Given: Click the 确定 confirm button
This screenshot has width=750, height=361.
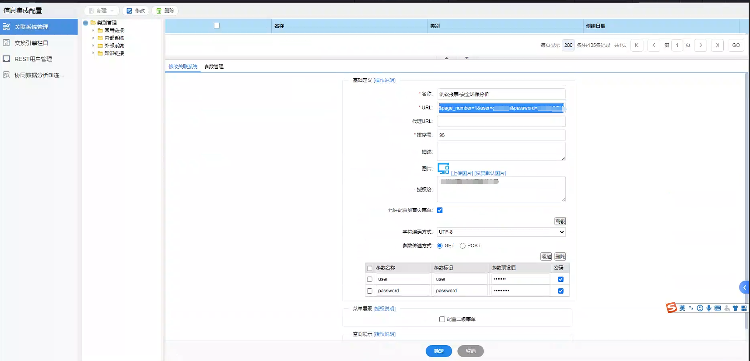Looking at the screenshot, I should pos(439,351).
